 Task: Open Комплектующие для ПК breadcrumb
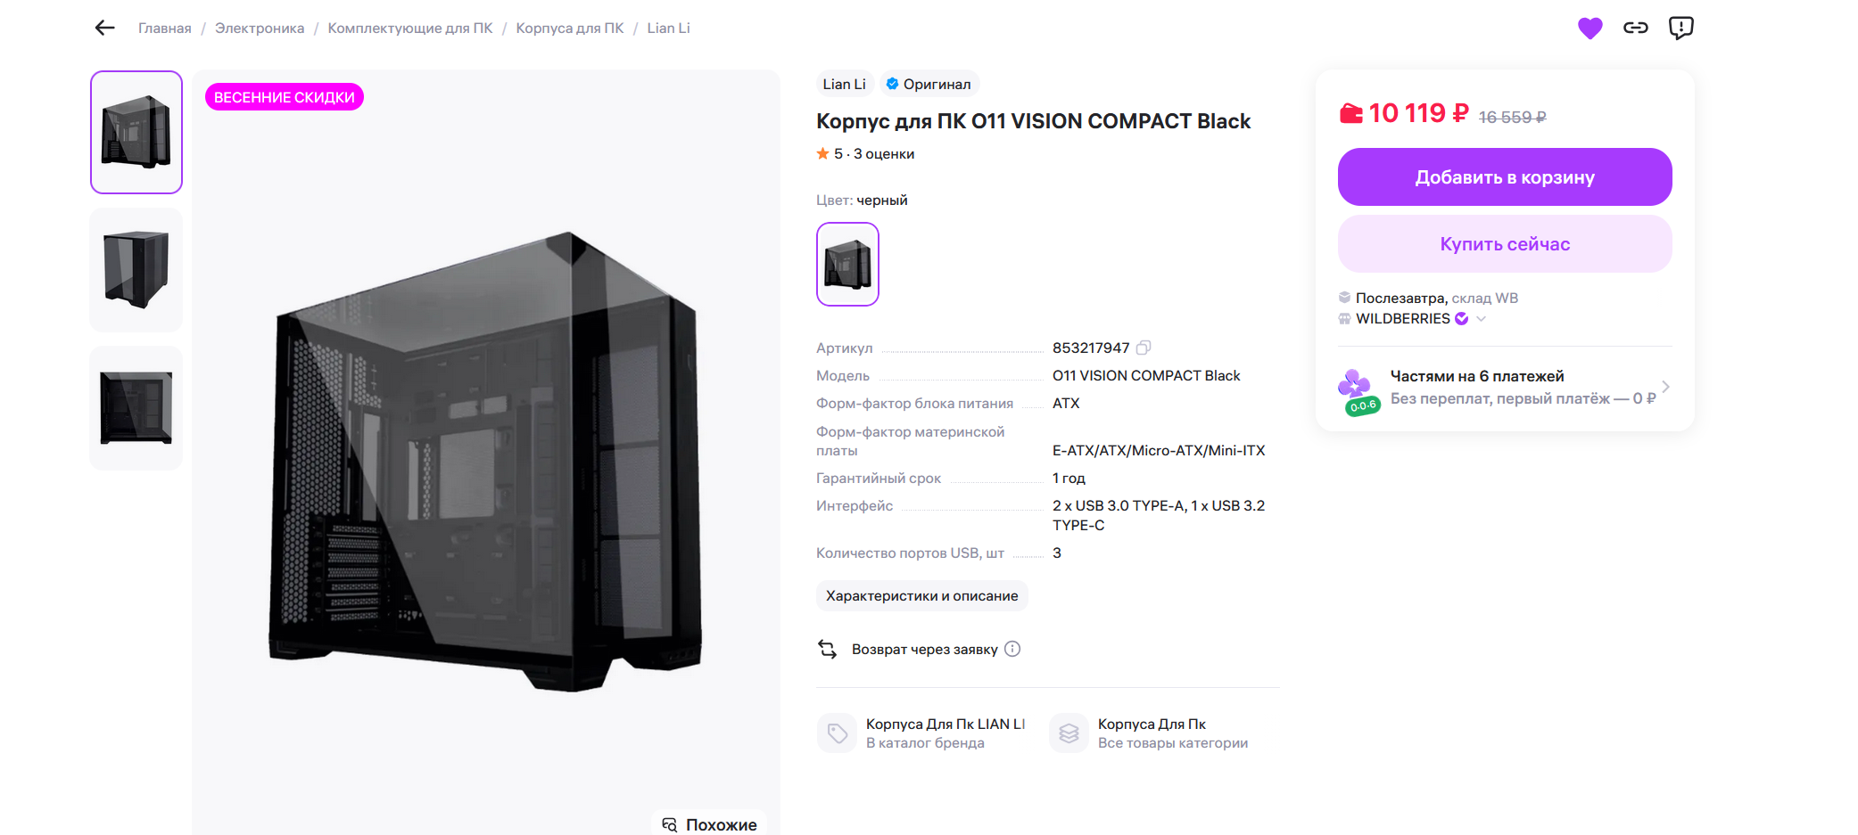(410, 29)
